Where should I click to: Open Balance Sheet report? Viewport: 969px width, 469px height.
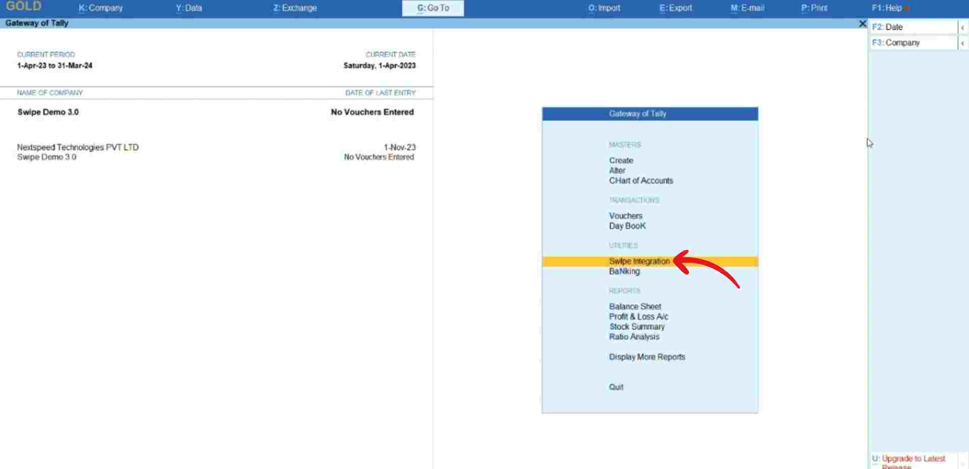635,307
